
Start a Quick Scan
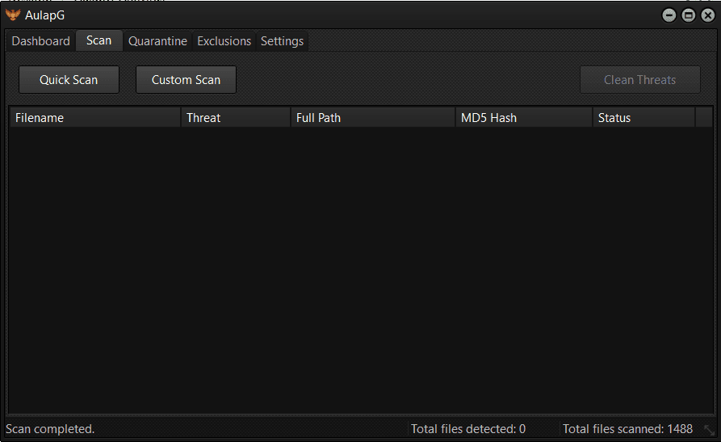point(69,80)
